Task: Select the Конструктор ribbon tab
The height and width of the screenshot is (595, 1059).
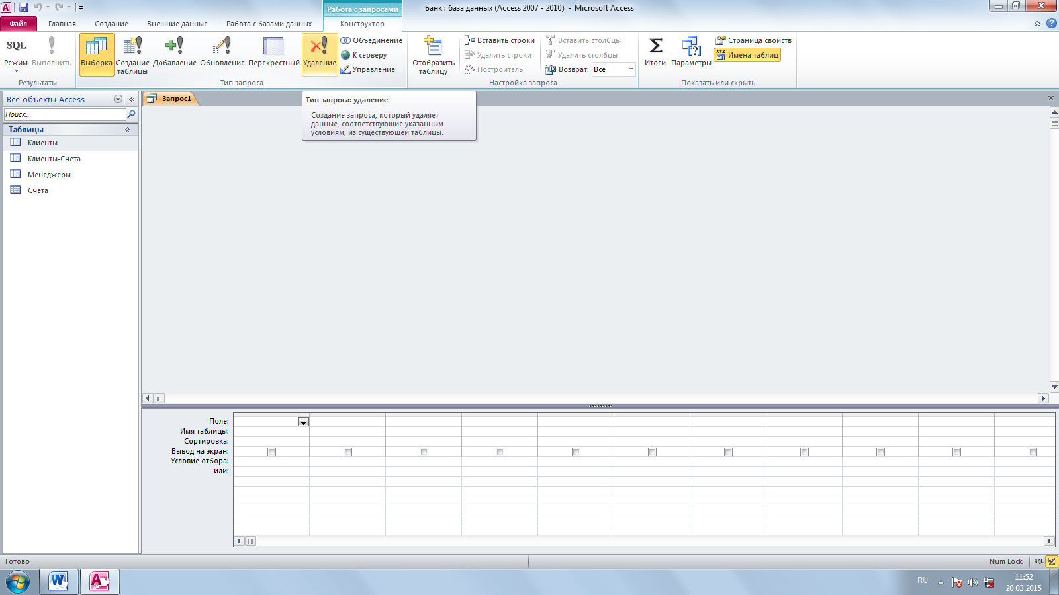Action: [x=362, y=24]
